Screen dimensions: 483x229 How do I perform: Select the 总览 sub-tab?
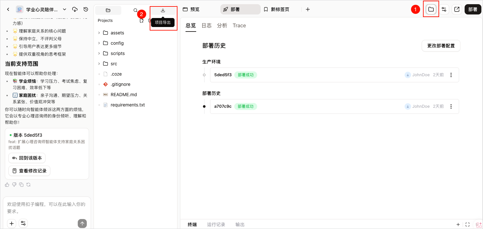191,26
